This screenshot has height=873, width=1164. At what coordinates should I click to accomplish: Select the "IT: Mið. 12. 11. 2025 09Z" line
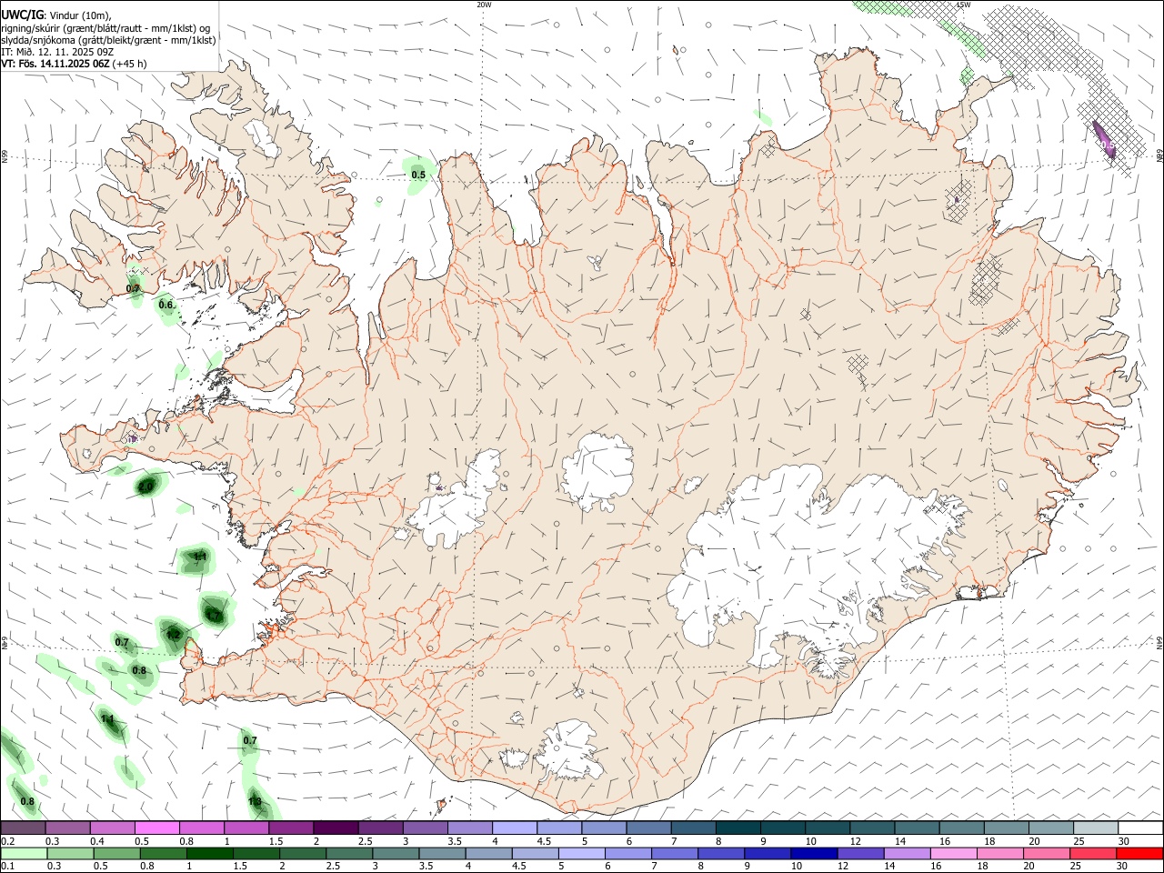click(x=57, y=52)
